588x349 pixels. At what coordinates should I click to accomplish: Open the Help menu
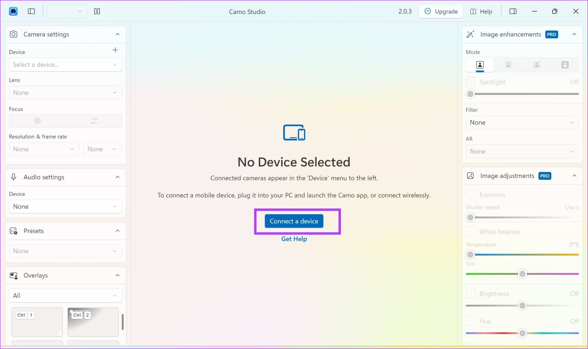coord(481,11)
